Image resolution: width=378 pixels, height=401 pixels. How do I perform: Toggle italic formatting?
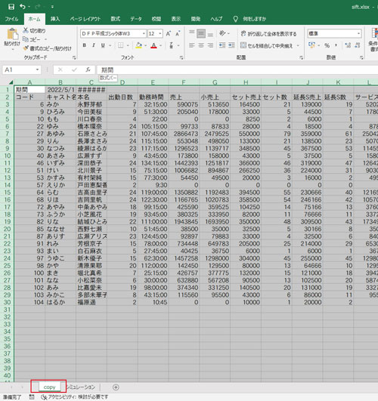94,45
